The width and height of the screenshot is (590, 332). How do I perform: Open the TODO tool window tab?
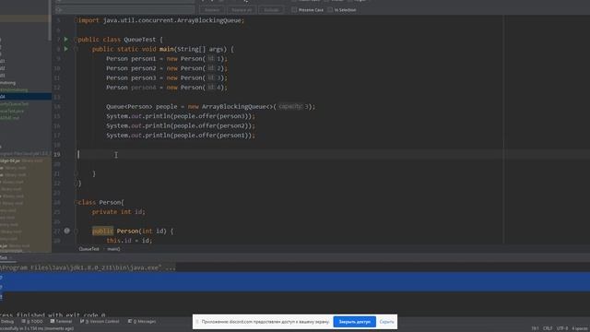(x=32, y=322)
